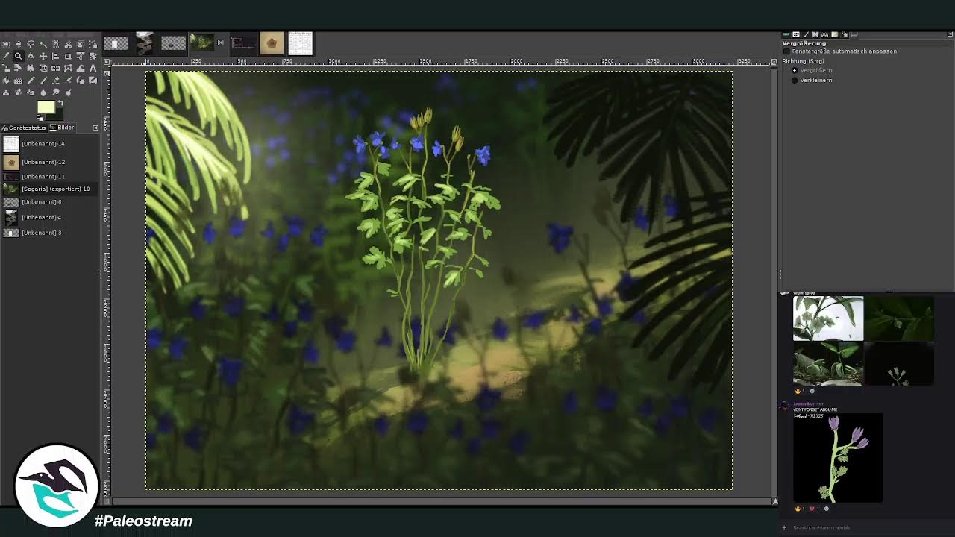Viewport: 955px width, 537px height.
Task: Select the Scissors Select tool
Action: (x=68, y=45)
